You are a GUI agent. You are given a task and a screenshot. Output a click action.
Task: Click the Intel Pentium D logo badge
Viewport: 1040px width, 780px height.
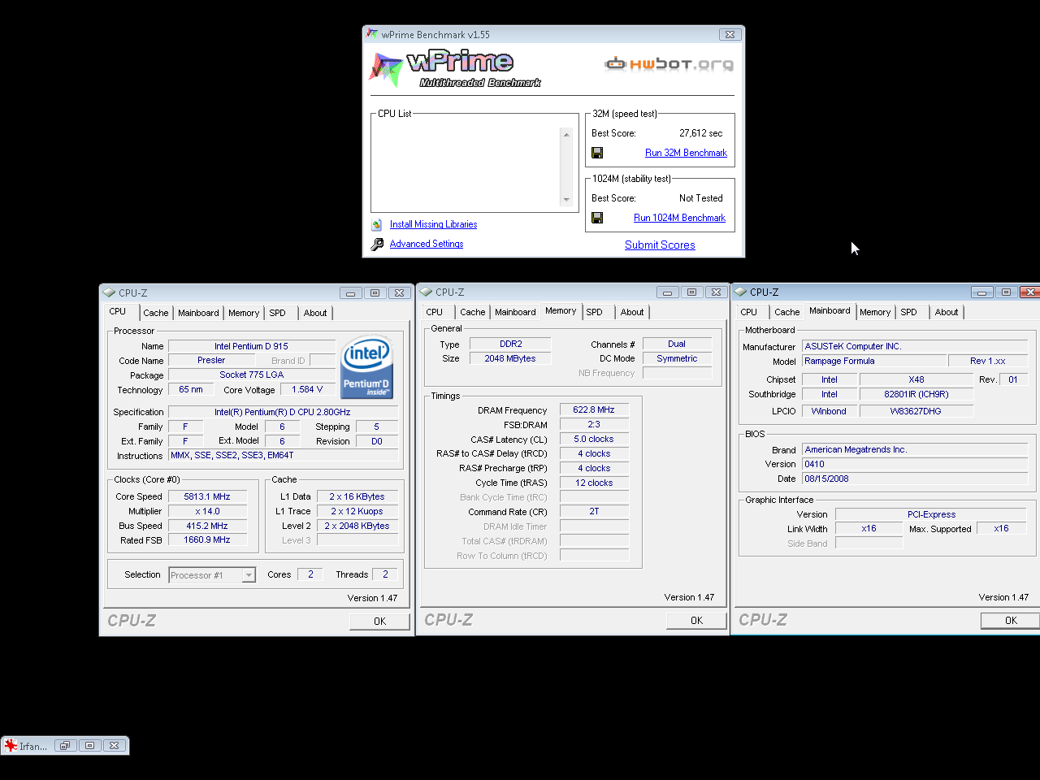pos(367,367)
